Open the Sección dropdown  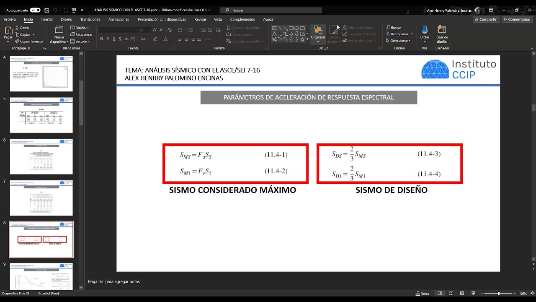pyautogui.click(x=80, y=42)
